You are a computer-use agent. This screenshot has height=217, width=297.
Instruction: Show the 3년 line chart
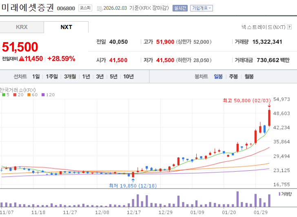(100, 76)
